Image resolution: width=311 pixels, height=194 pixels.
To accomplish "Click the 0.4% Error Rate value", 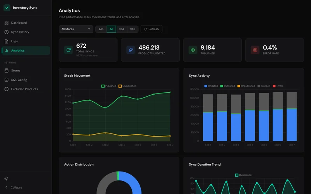I will point(270,48).
